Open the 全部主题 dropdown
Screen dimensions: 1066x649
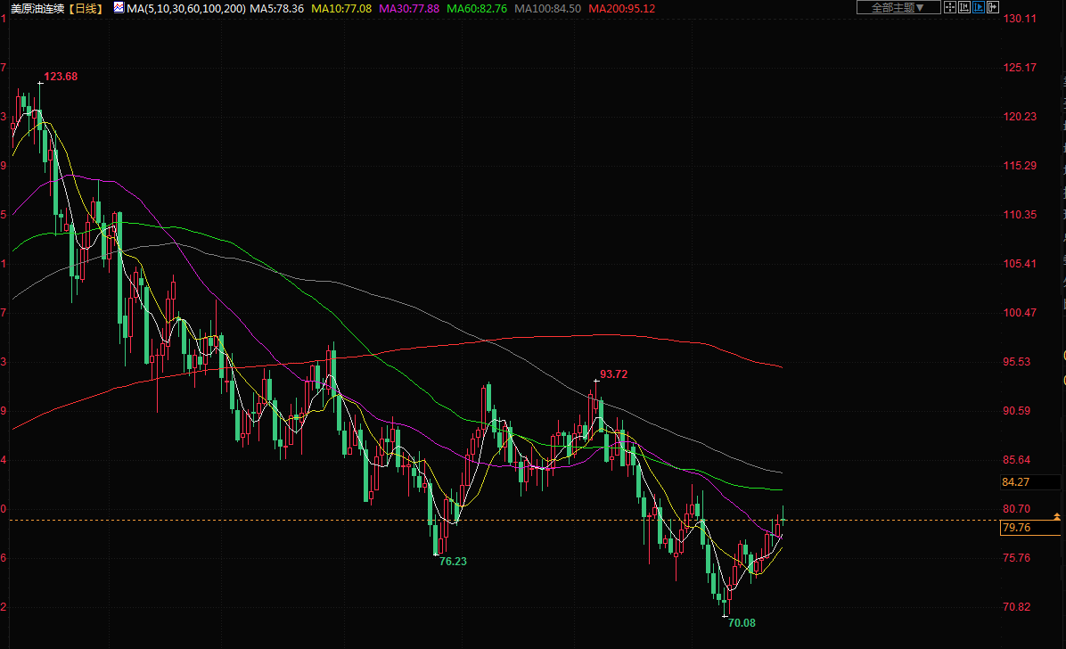click(898, 7)
